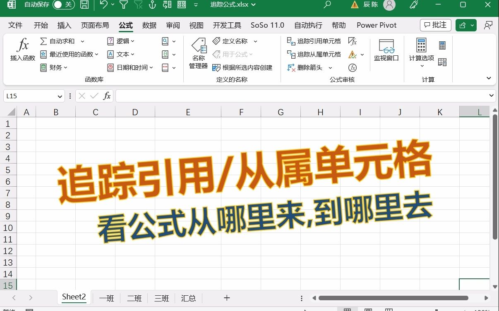Click the 追踪从属单元格 button
Image resolution: width=499 pixels, height=311 pixels.
click(314, 55)
